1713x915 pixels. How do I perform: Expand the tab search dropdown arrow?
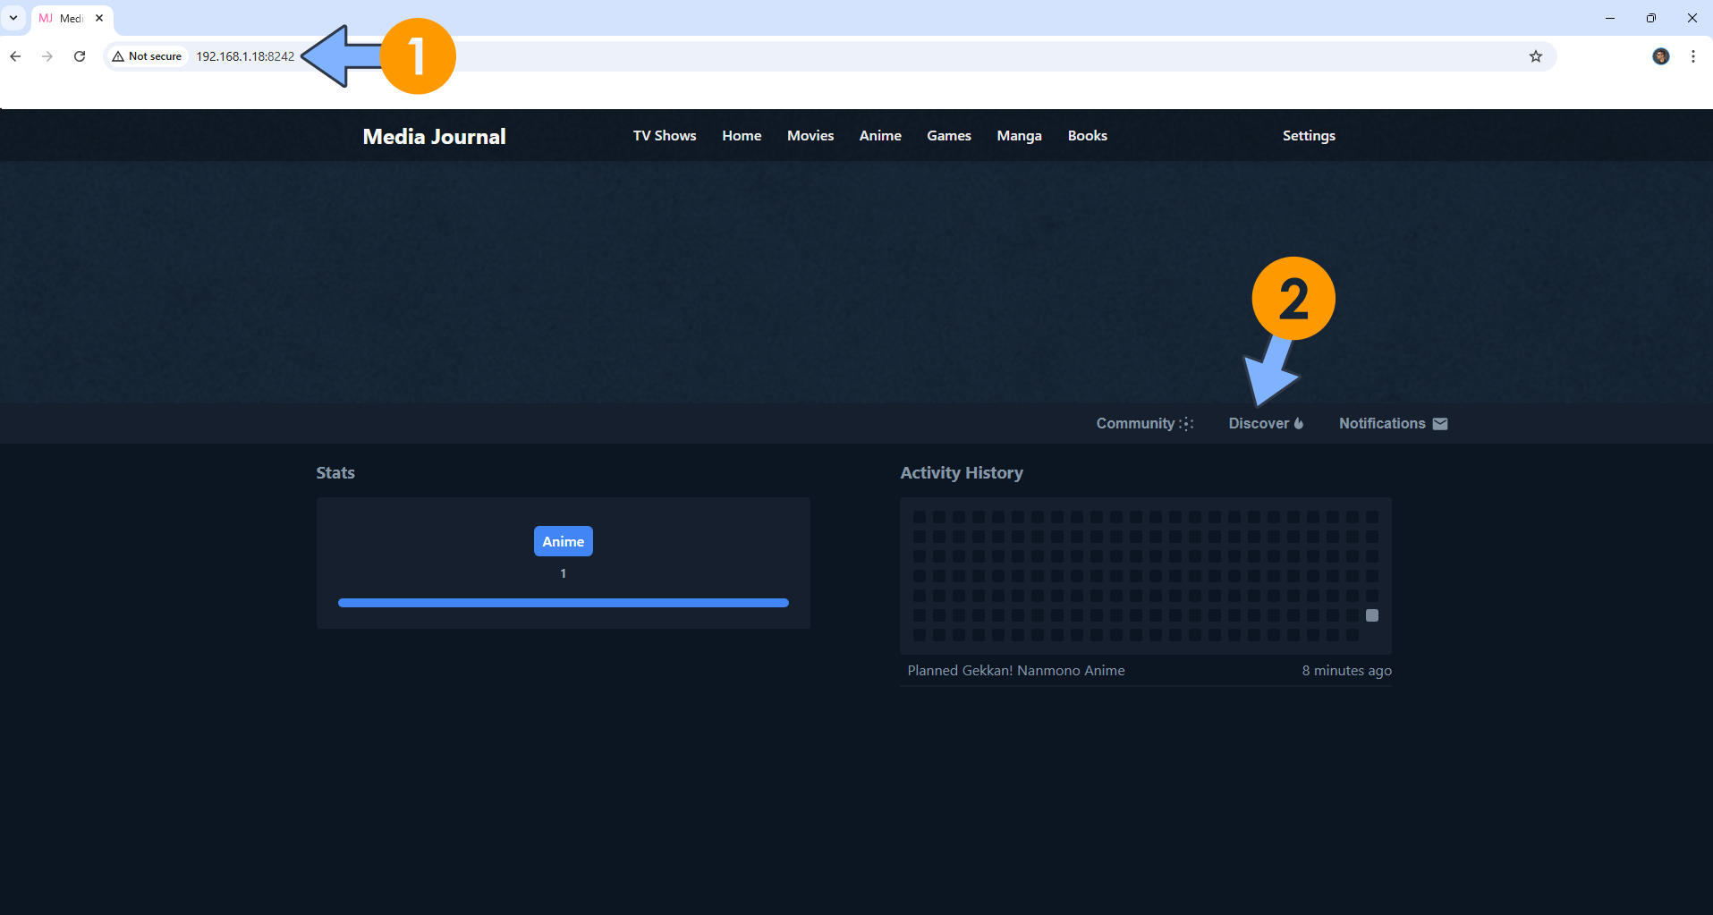[x=13, y=18]
